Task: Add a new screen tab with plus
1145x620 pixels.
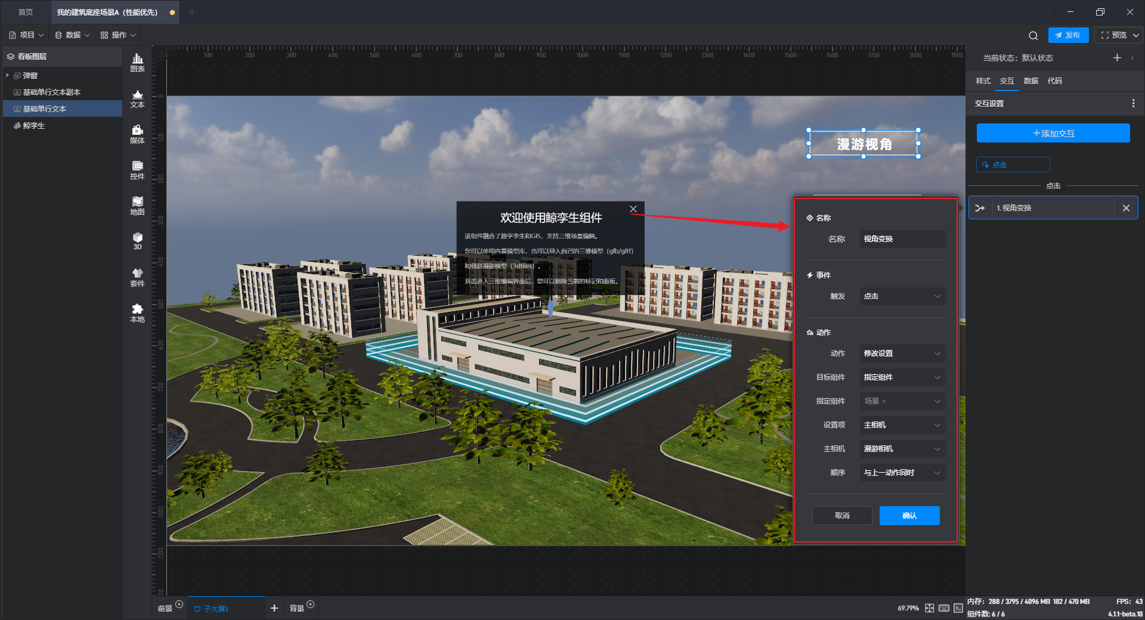Action: 274,608
